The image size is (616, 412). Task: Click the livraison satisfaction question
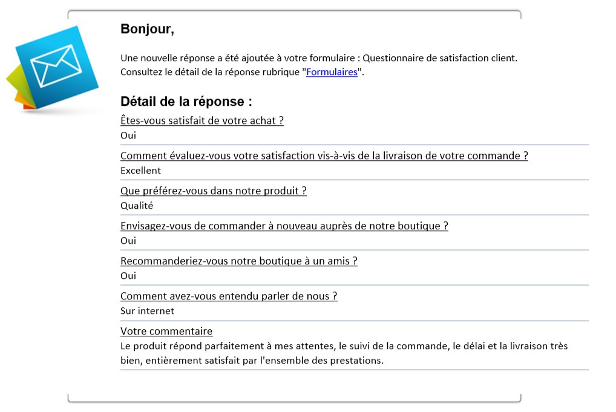click(324, 156)
